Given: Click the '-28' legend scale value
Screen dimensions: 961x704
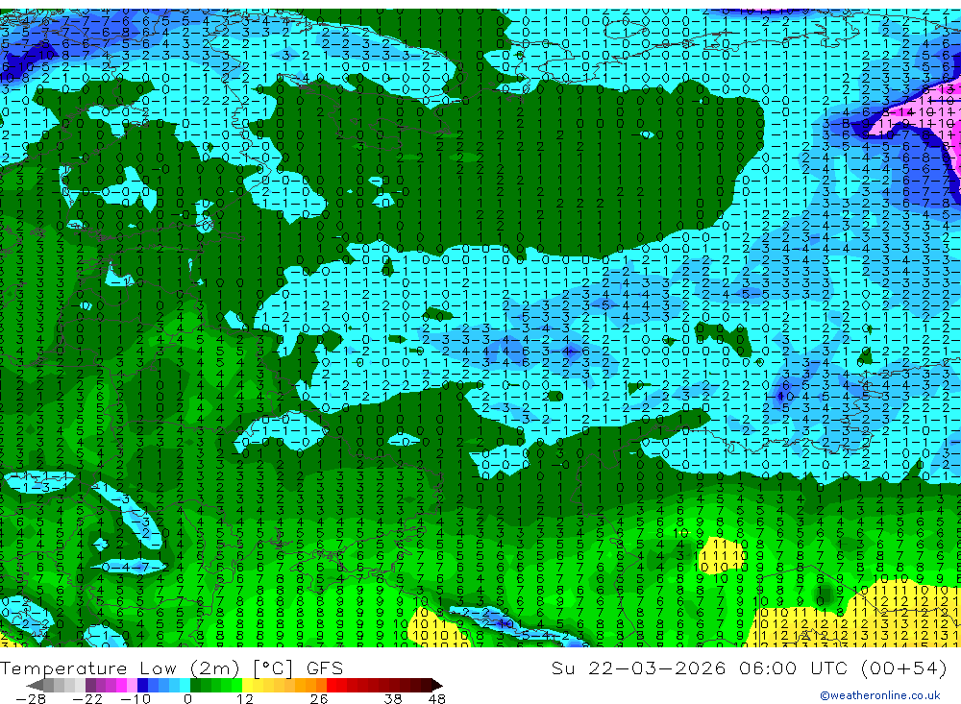Looking at the screenshot, I should pyautogui.click(x=31, y=699).
